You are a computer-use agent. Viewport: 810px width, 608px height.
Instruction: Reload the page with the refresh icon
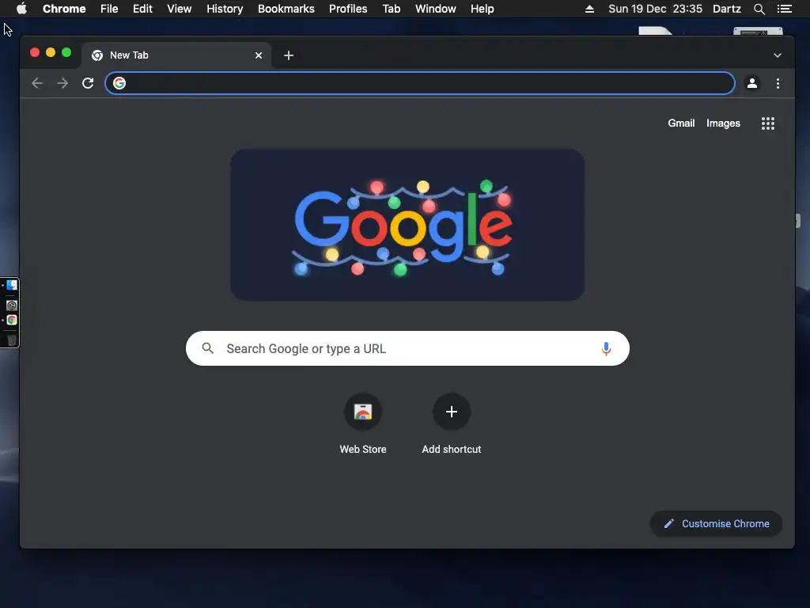coord(88,83)
